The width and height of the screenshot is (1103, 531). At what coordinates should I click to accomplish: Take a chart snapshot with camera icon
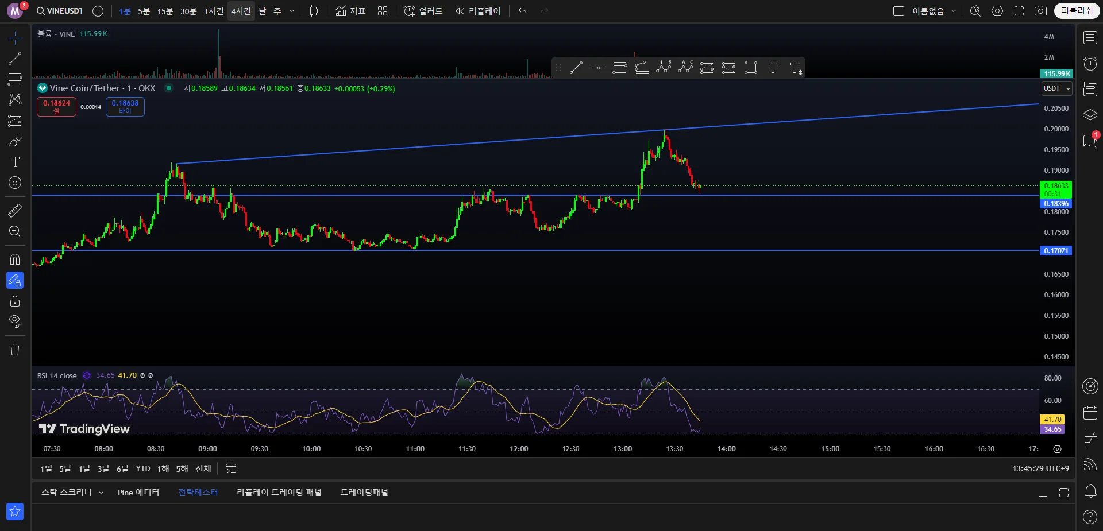coord(1040,11)
